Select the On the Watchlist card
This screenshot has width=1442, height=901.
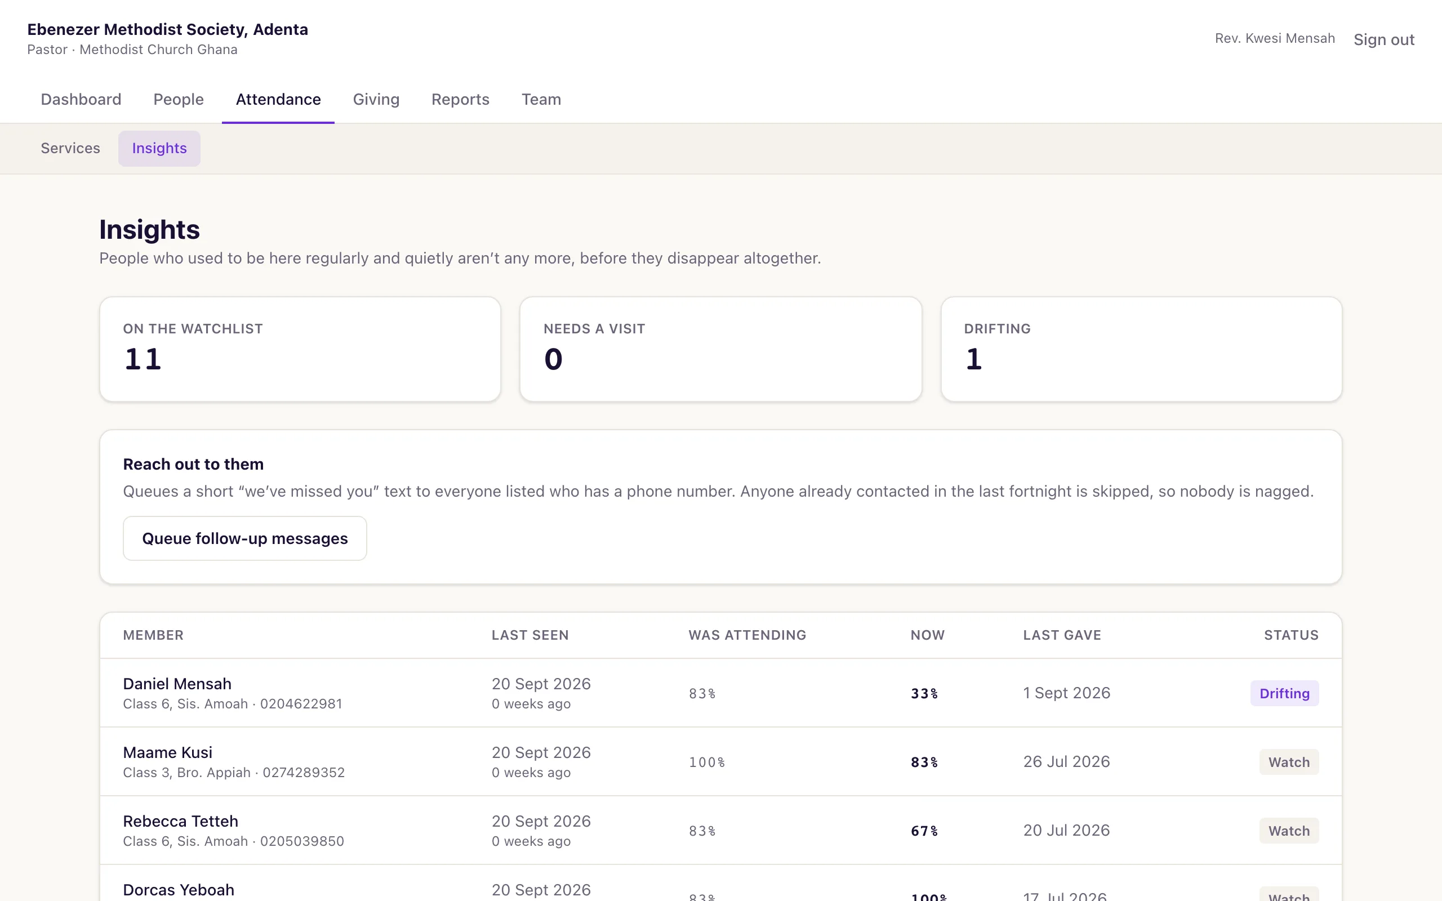click(300, 349)
